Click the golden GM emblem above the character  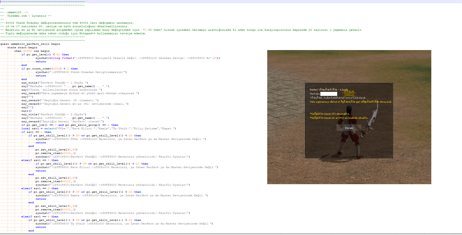pyautogui.click(x=349, y=93)
